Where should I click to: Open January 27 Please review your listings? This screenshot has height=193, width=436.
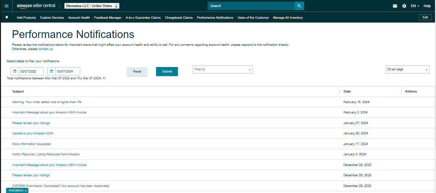[x=31, y=123]
